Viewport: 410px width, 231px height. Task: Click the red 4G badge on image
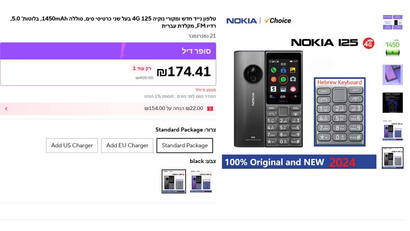369,43
